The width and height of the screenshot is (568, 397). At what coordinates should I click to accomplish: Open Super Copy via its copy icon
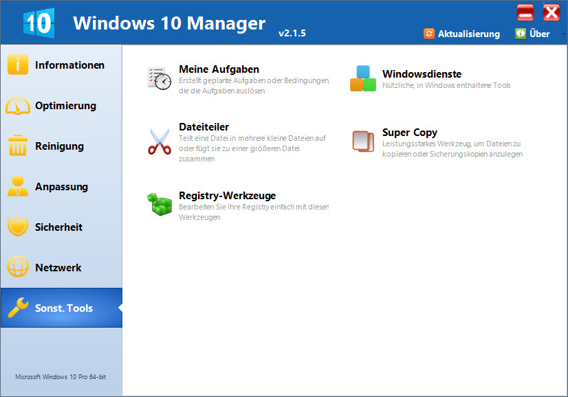coord(363,141)
